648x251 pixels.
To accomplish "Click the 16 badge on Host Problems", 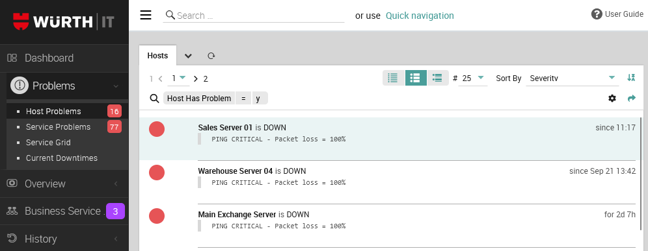I will point(115,112).
